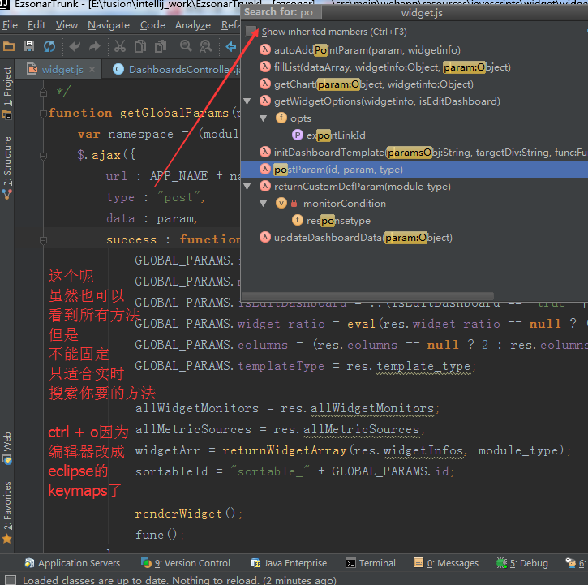Open the Project tool window
This screenshot has width=588, height=585.
(7, 92)
